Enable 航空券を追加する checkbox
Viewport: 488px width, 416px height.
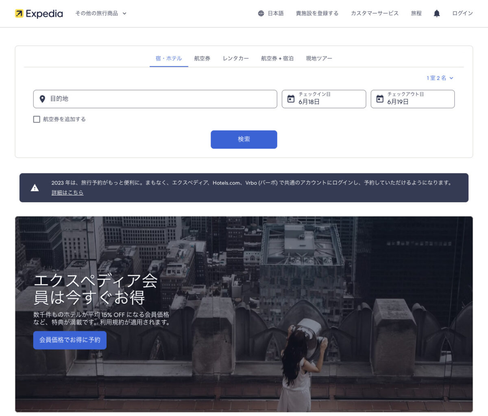[35, 119]
